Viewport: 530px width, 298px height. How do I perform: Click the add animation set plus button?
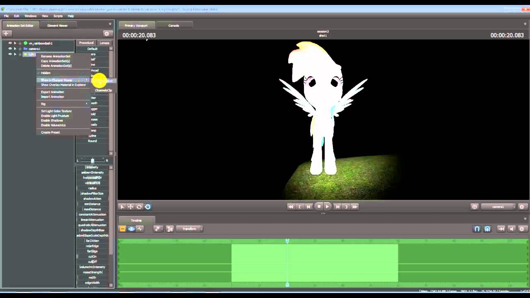(x=7, y=34)
